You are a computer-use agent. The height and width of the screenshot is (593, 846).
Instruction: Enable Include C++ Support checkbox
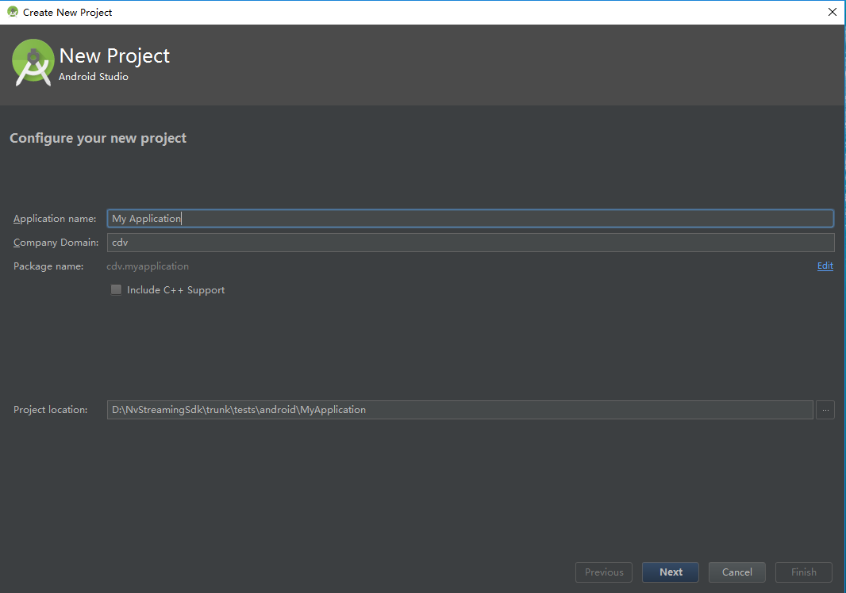(x=116, y=290)
